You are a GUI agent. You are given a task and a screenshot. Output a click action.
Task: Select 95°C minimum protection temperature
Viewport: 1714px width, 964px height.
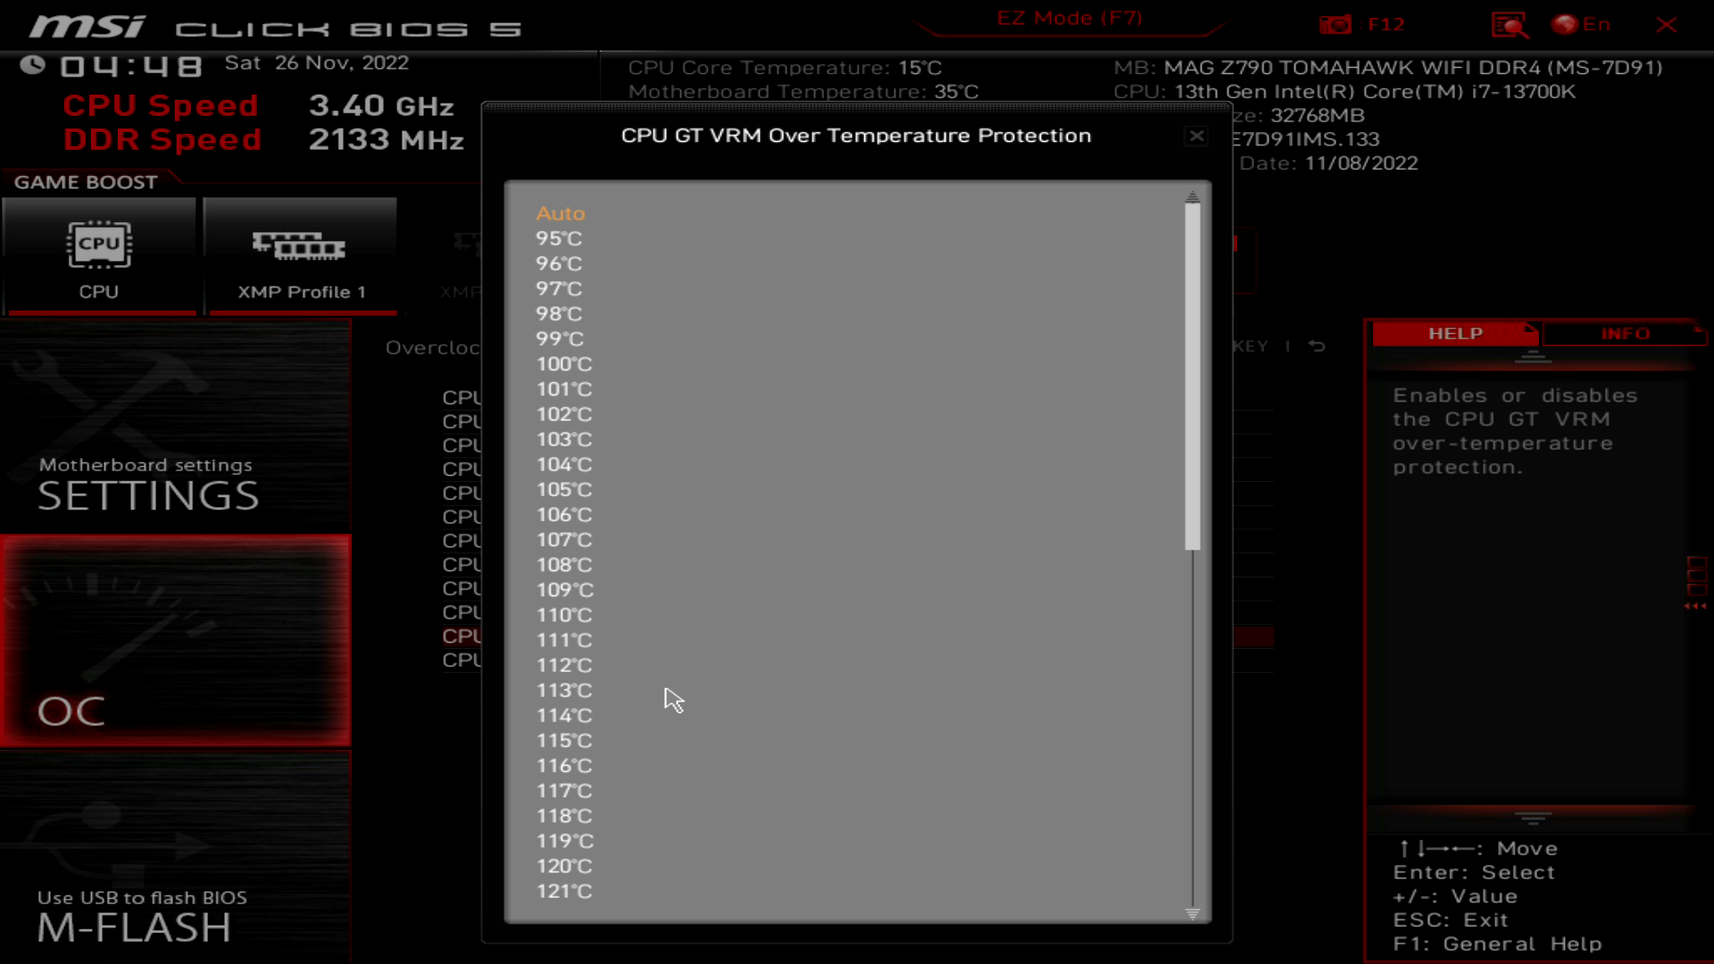click(558, 237)
